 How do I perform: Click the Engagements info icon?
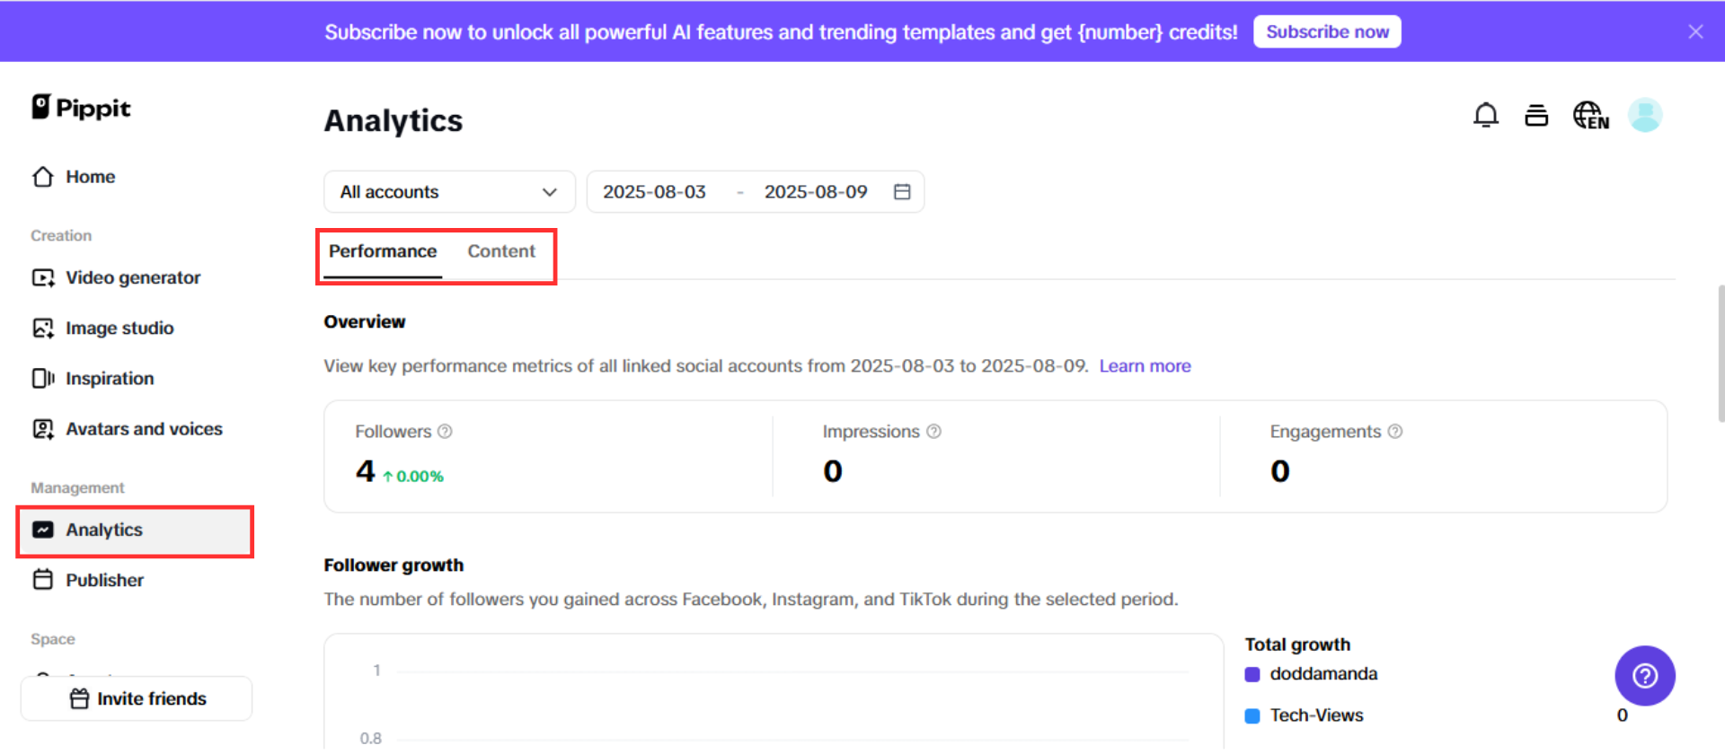pos(1395,432)
